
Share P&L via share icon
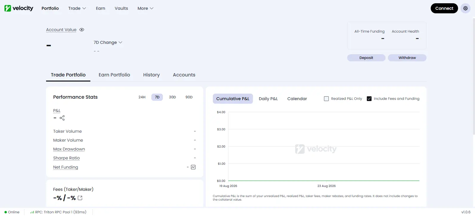click(x=62, y=118)
